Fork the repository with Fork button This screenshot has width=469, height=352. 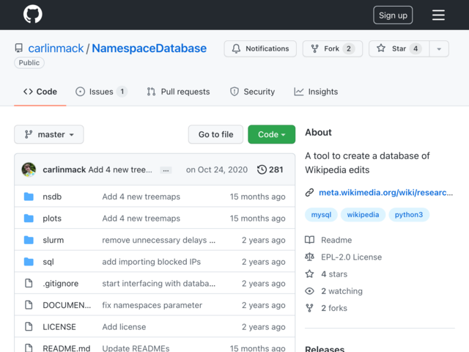[x=333, y=49]
